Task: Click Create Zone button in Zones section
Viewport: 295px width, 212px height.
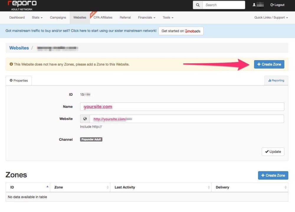Action: click(x=273, y=175)
